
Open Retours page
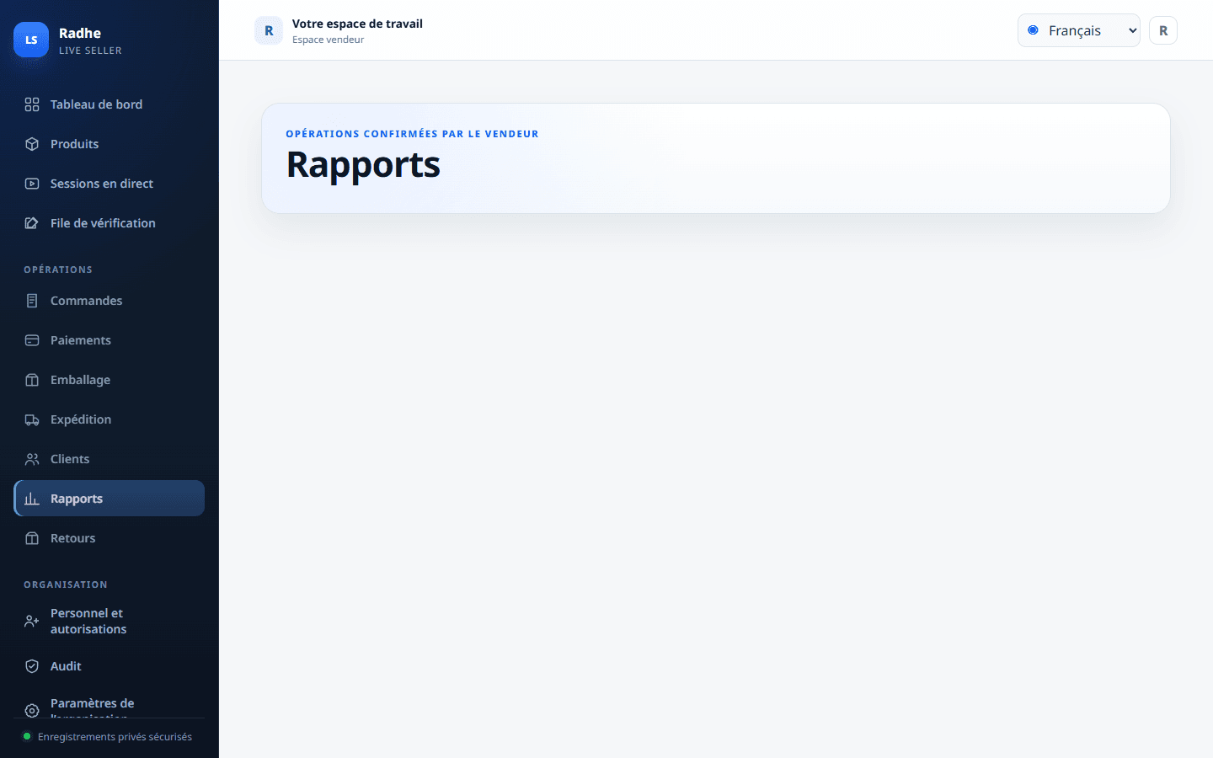(x=110, y=538)
